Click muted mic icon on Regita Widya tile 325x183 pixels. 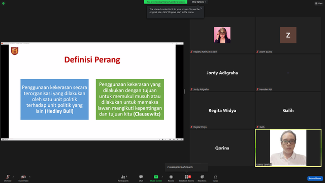pyautogui.click(x=191, y=127)
